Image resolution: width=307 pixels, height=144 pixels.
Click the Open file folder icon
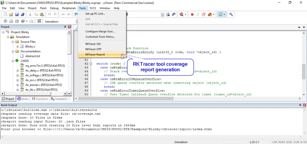(x=11, y=14)
